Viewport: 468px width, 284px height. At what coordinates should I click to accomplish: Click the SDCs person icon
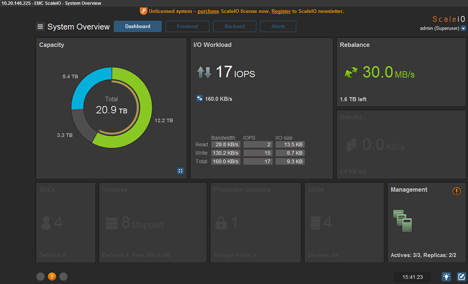[x=46, y=223]
